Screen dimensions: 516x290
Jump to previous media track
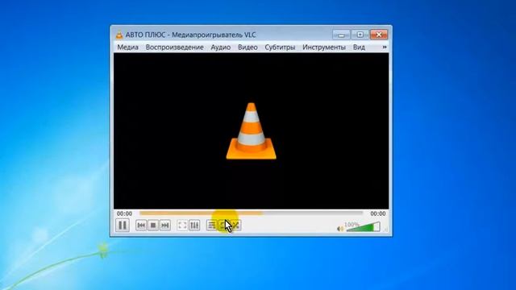click(x=141, y=226)
